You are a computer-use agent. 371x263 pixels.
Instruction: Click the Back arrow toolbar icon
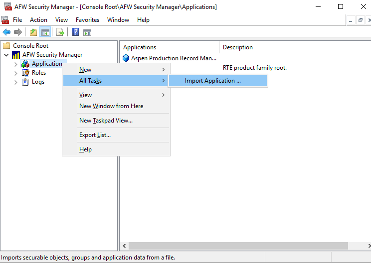[x=6, y=32]
